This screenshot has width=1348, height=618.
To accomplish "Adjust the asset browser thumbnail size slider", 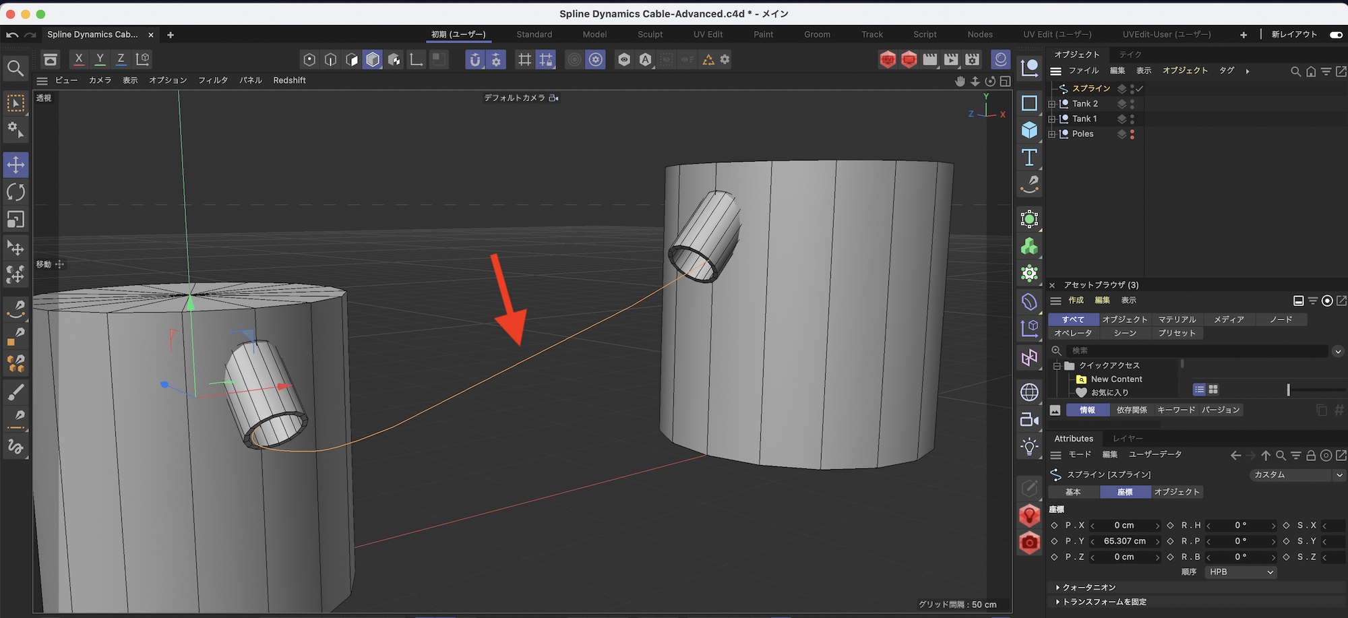I will (x=1288, y=390).
